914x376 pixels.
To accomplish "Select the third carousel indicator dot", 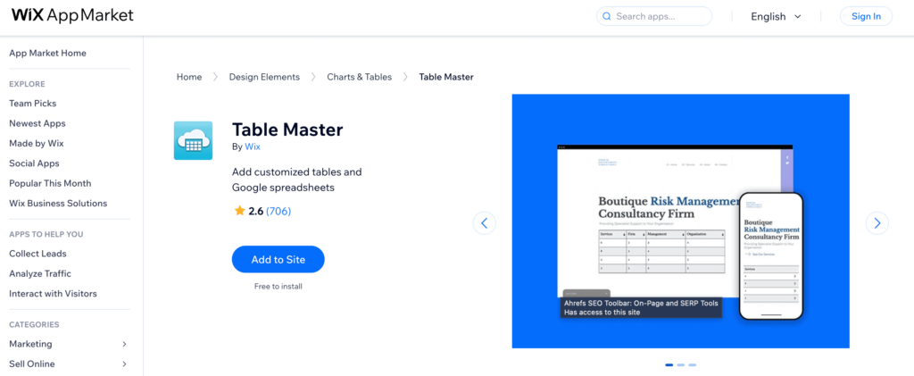I will [x=693, y=365].
